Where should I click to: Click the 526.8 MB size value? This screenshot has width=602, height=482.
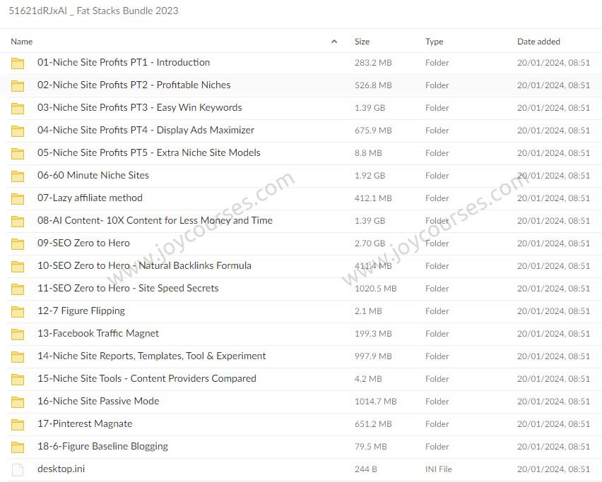[373, 85]
